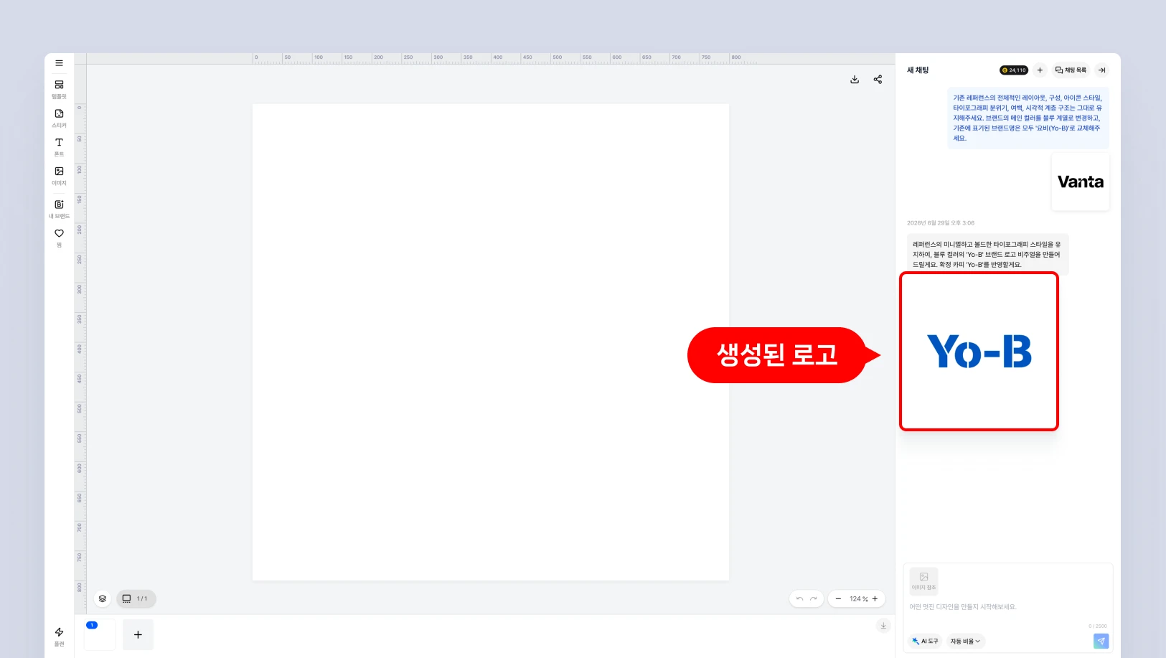
Task: Zoom in with the plus button
Action: (x=875, y=598)
